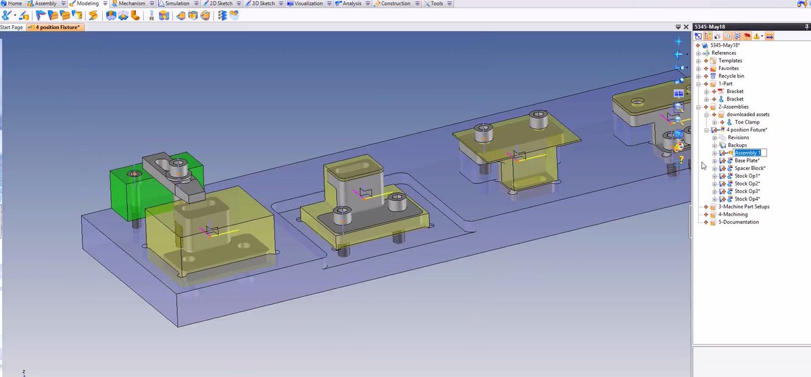Click the blue star point icon in viewport
This screenshot has height=377, width=811.
tap(679, 41)
